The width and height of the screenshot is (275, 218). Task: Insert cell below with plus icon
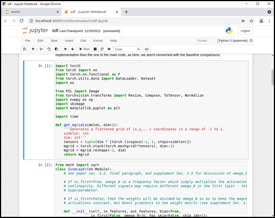(33, 49)
